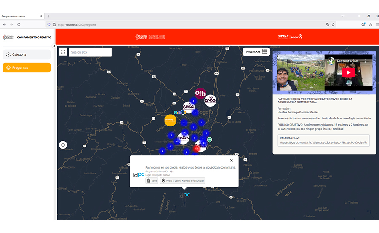Click the OFB map marker
This screenshot has height=233, width=379.
click(x=200, y=93)
